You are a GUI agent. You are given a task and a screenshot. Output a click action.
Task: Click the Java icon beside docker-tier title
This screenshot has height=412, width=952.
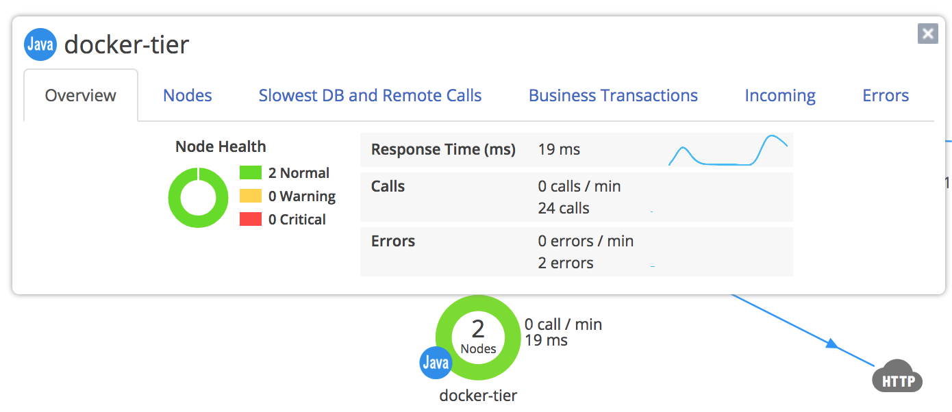click(x=40, y=45)
